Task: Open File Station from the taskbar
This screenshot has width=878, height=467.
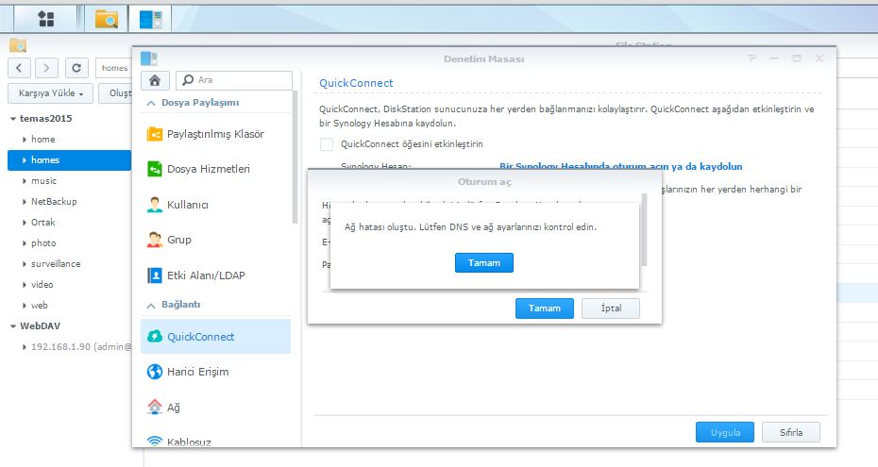Action: coord(107,18)
